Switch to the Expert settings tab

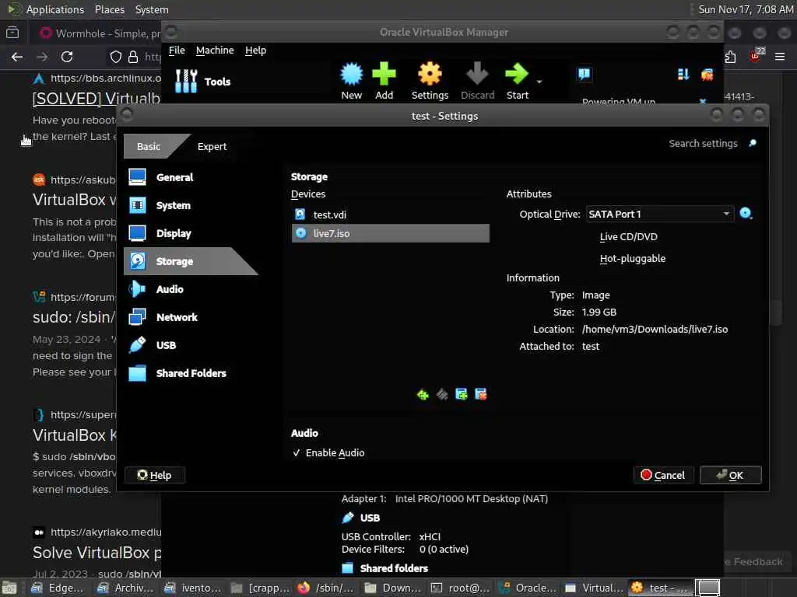[212, 146]
